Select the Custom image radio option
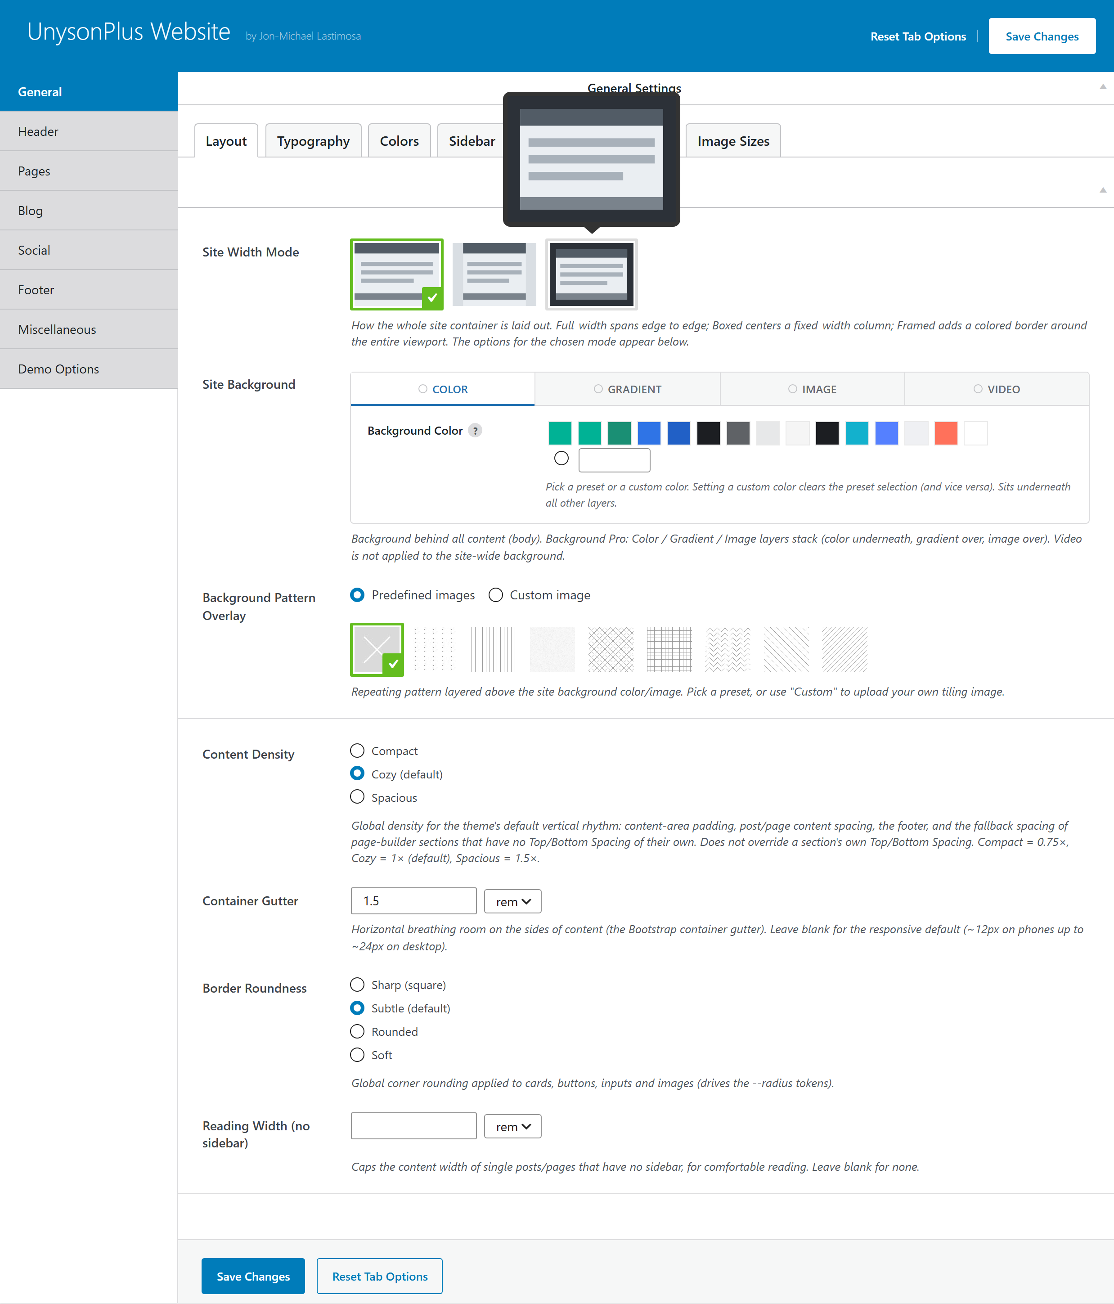 [x=496, y=595]
